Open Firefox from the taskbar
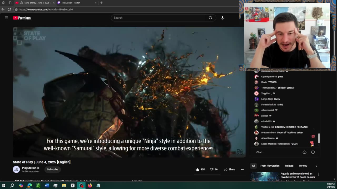 click(x=90, y=186)
